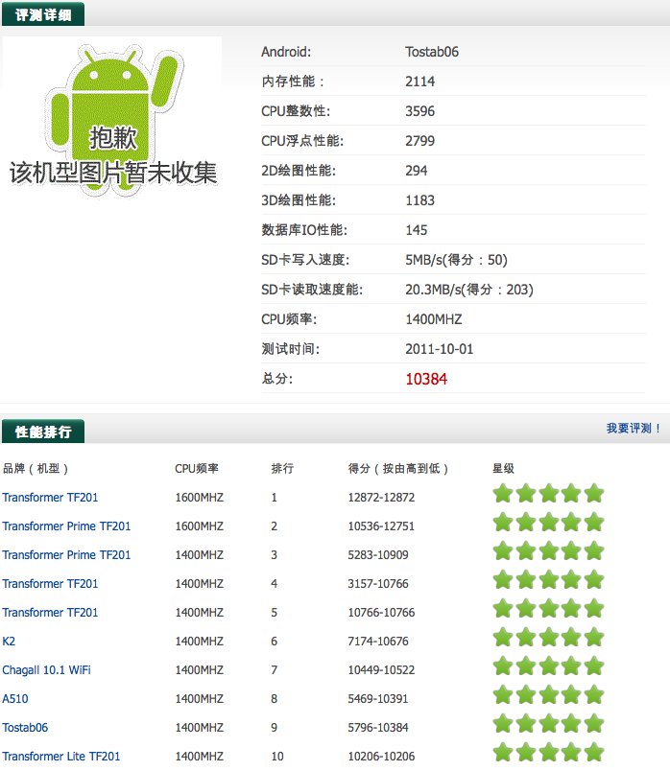The image size is (670, 771).
Task: Click fifth star in K2 row
Action: click(594, 638)
